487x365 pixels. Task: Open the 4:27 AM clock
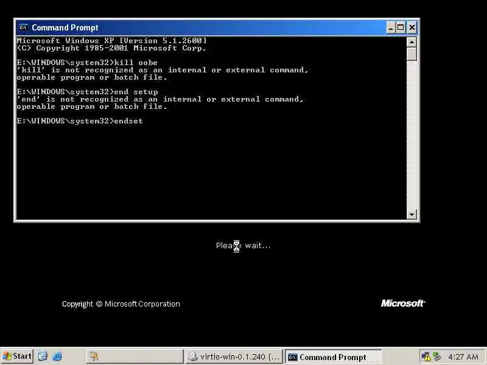463,357
